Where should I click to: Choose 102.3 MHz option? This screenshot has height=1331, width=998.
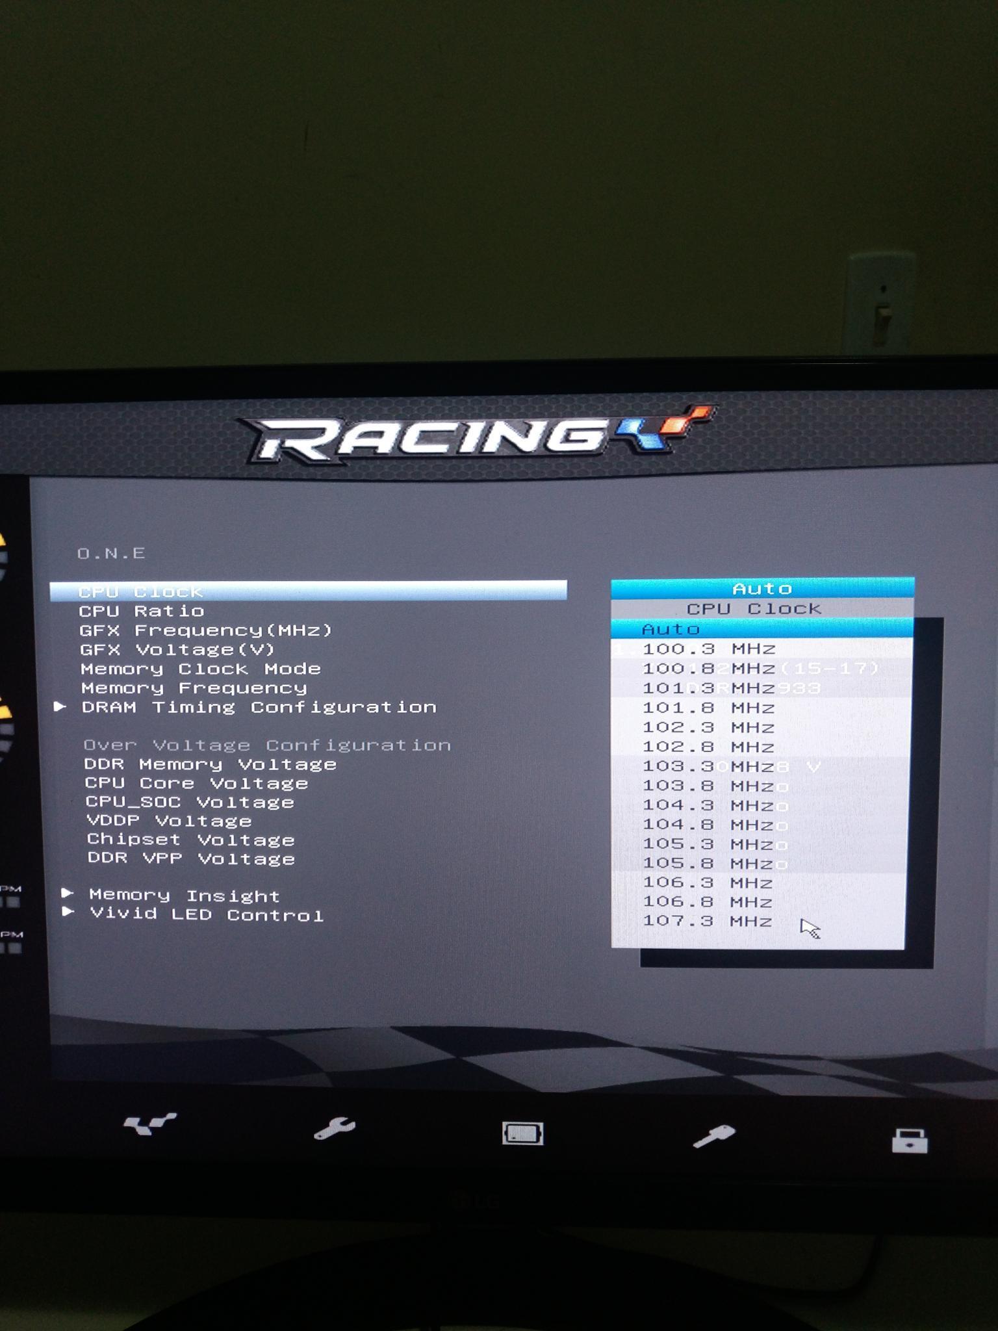[x=761, y=727]
